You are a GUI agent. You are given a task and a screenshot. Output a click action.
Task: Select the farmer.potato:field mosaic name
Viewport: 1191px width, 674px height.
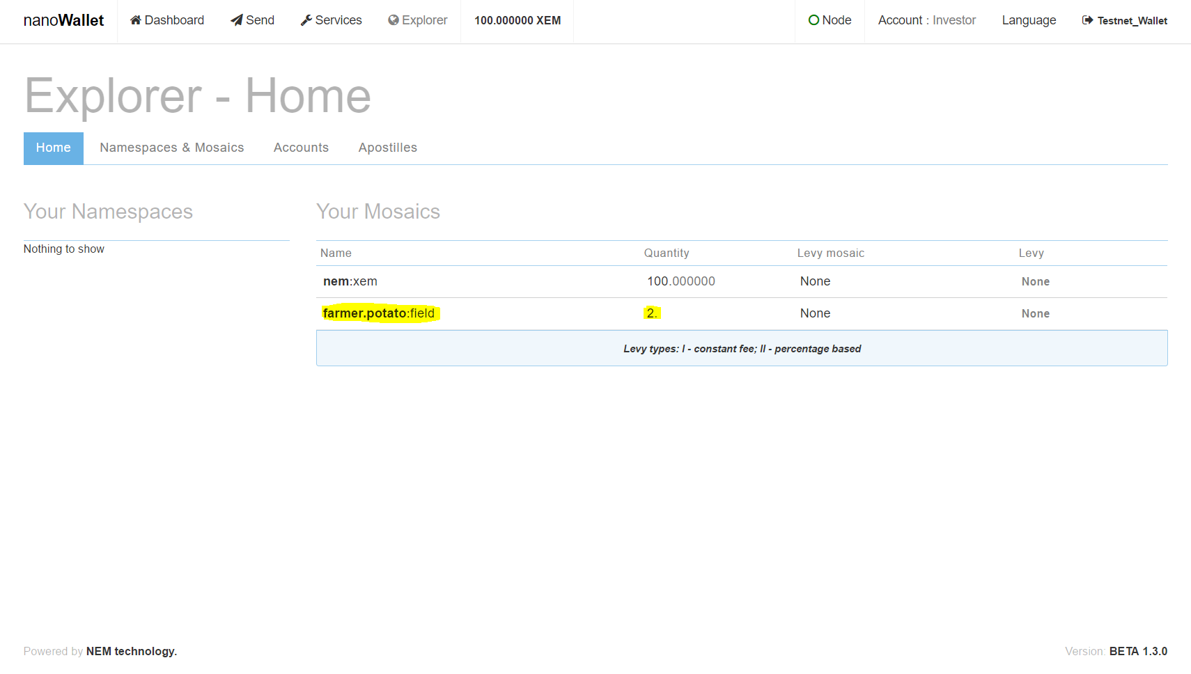[379, 313]
